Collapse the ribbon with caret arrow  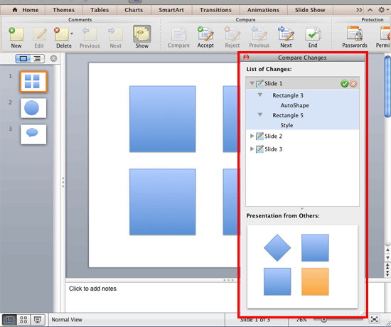tap(370, 10)
